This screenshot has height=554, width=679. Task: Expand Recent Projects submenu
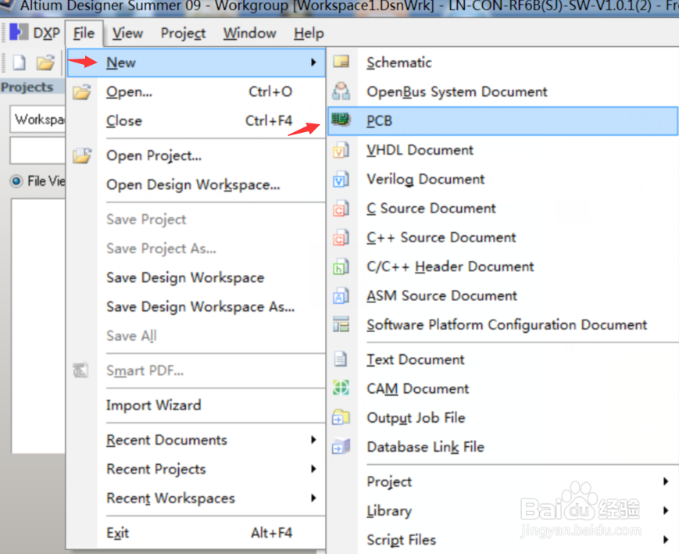point(313,469)
